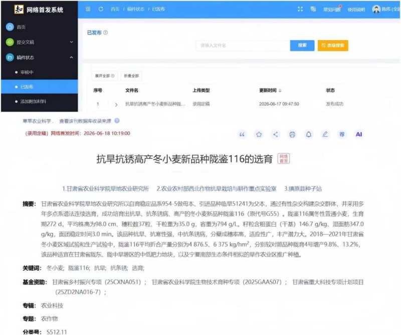Click the 首页 home sidebar icon
Image resolution: width=401 pixels, height=335 pixels.
coord(10,27)
